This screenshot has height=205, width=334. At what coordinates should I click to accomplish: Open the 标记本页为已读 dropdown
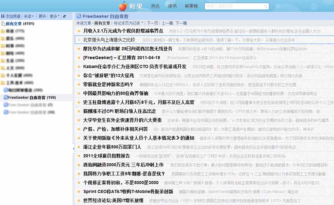click(129, 23)
